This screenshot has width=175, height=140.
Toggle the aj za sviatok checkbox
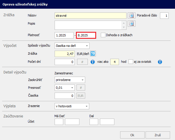pos(131,62)
